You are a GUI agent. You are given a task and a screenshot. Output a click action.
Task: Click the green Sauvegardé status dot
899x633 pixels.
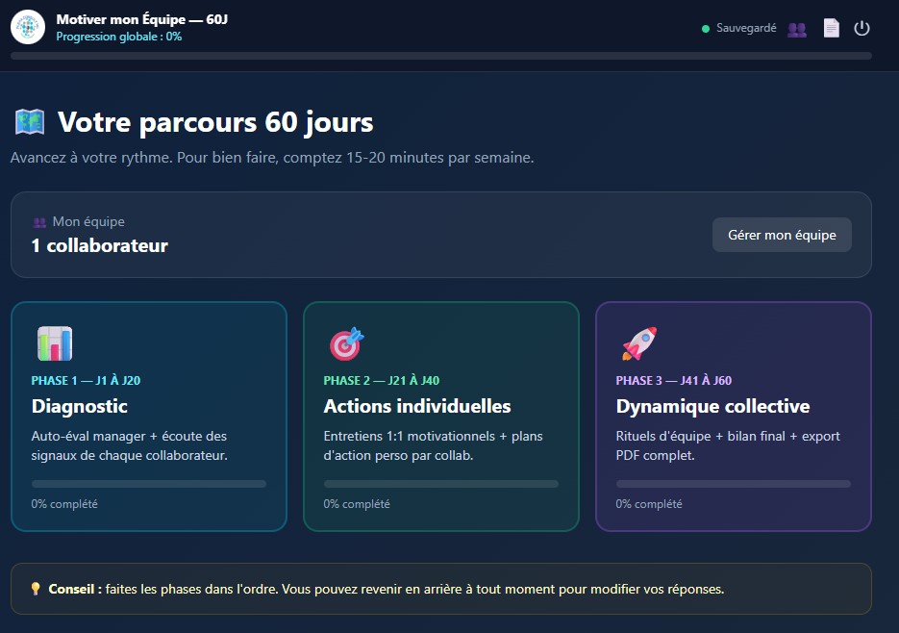tap(706, 29)
